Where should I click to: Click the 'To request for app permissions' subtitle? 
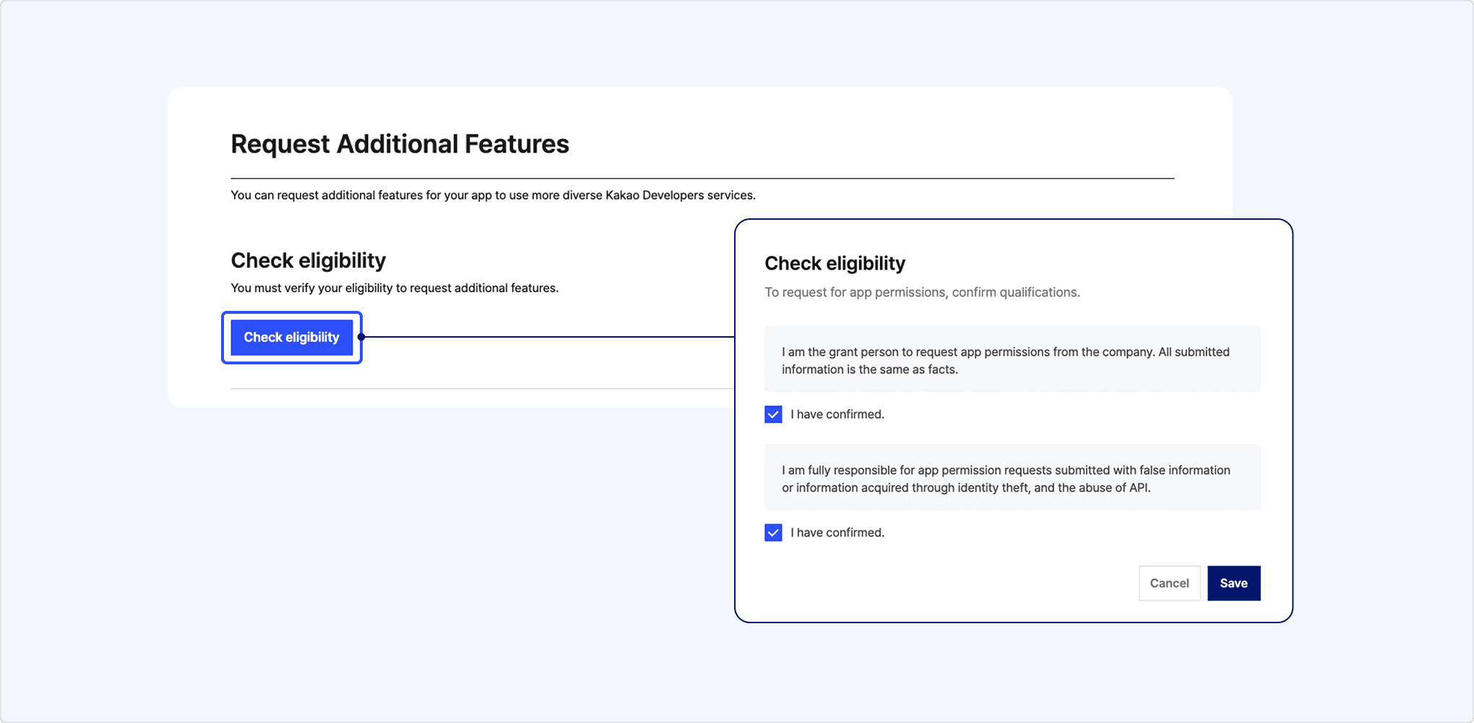coord(922,292)
